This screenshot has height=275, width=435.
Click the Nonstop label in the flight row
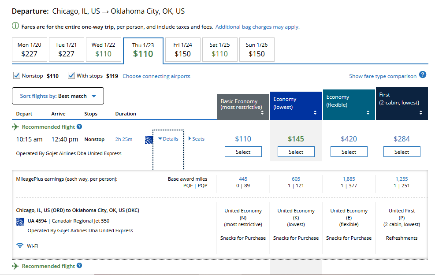(x=94, y=139)
